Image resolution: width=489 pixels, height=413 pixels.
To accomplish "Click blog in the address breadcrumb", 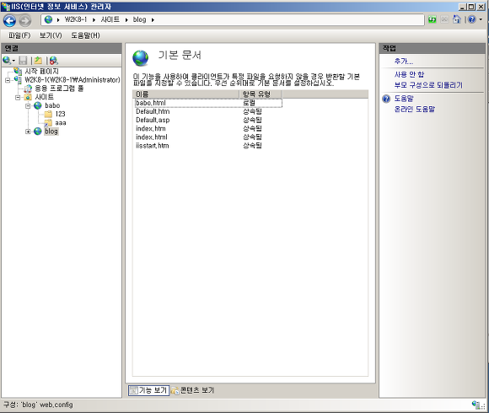I will point(139,19).
